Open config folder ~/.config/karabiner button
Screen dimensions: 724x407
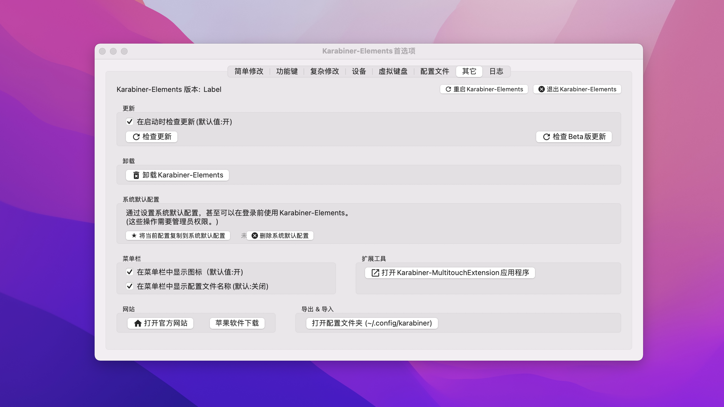[x=372, y=323]
